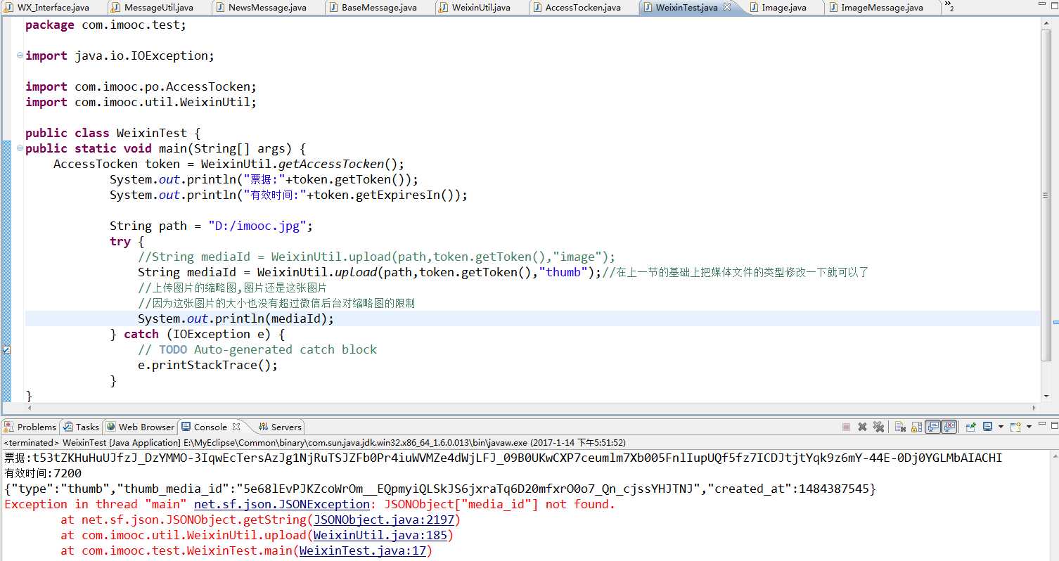Click the disabled Terminate button in Console
Image resolution: width=1059 pixels, height=561 pixels.
point(846,427)
